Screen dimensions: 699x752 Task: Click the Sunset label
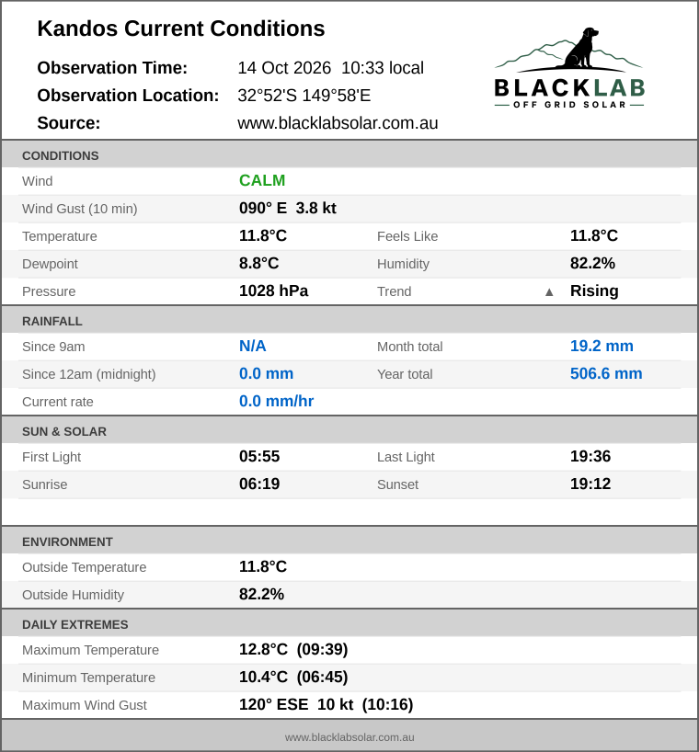(x=397, y=484)
